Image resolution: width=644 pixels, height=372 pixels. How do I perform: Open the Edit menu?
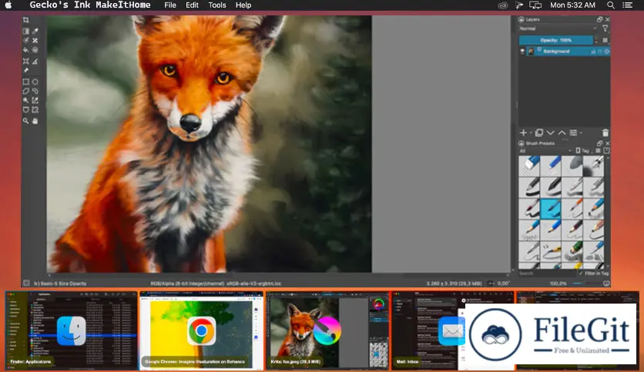[x=192, y=5]
